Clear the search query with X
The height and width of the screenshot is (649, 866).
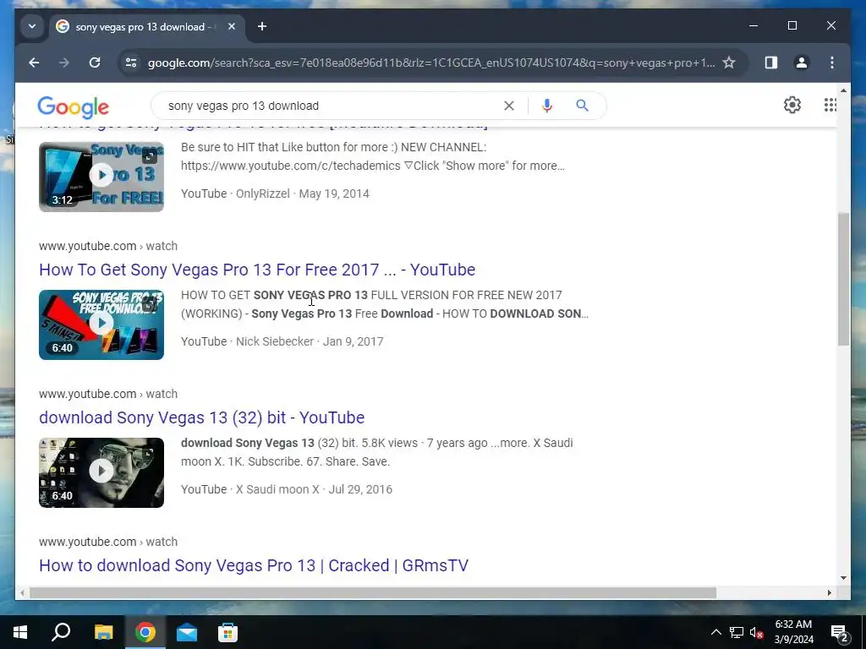click(x=508, y=106)
